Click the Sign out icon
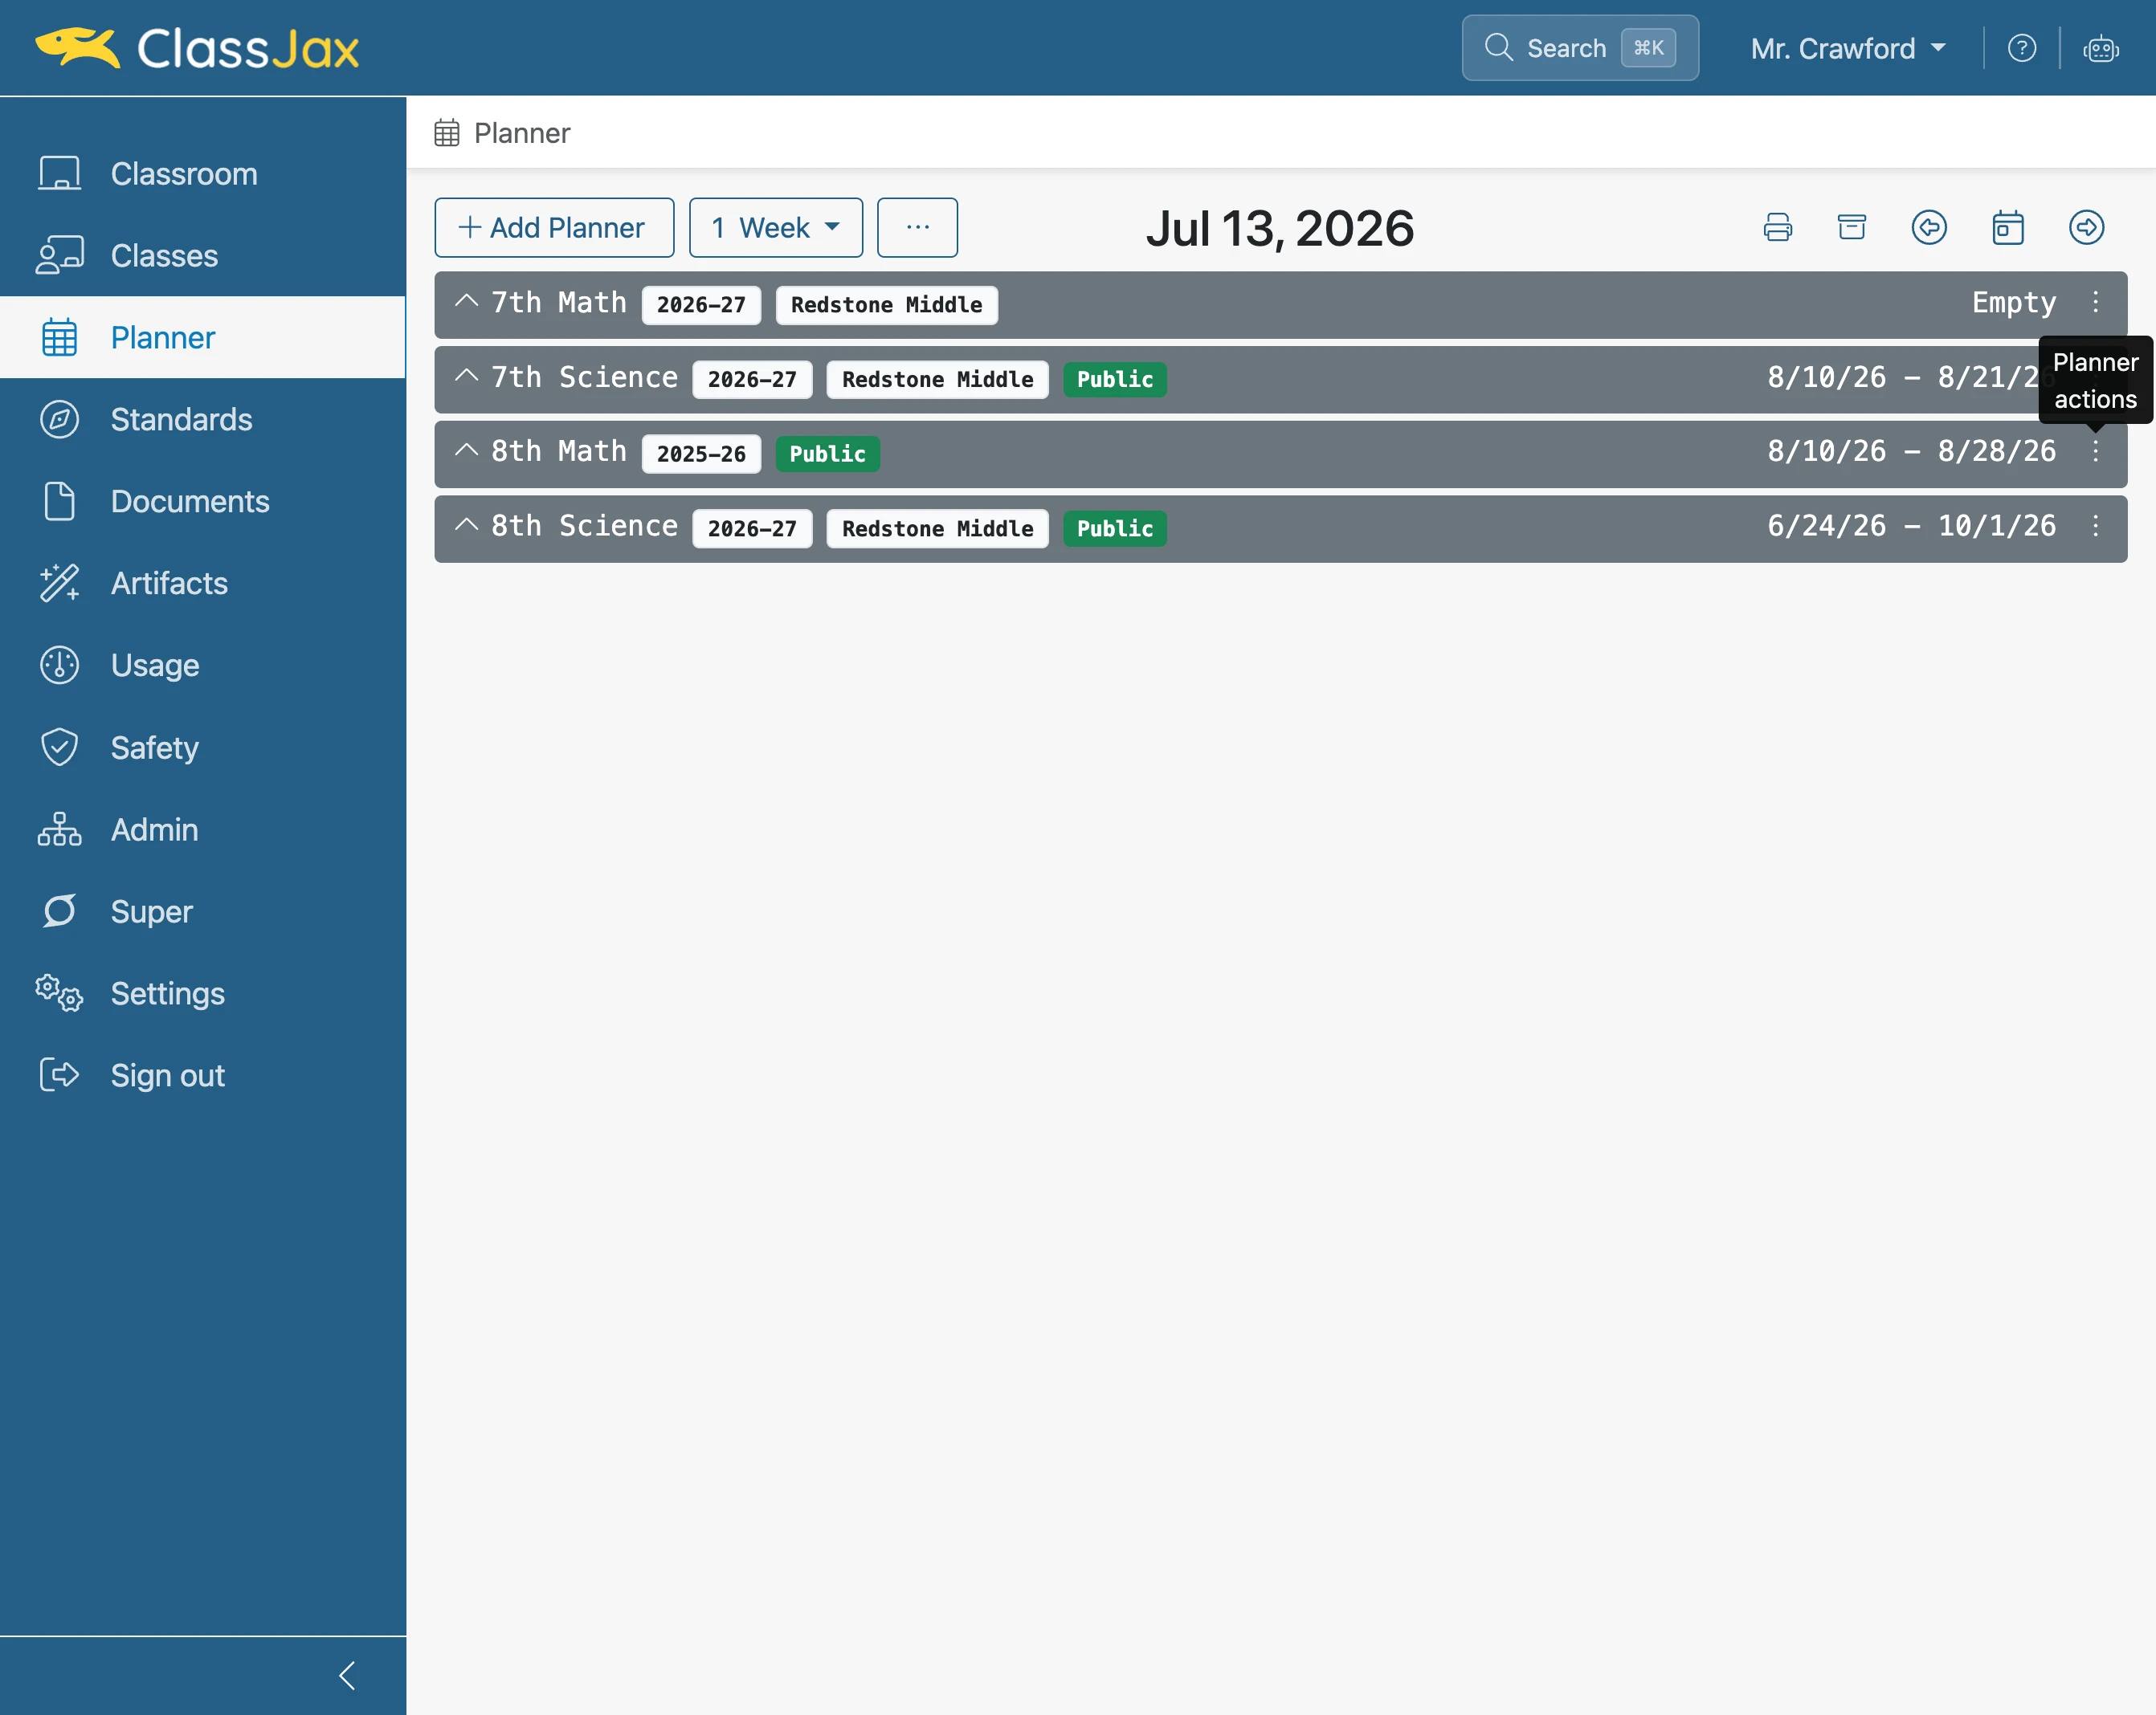The height and width of the screenshot is (1715, 2156). 60,1074
